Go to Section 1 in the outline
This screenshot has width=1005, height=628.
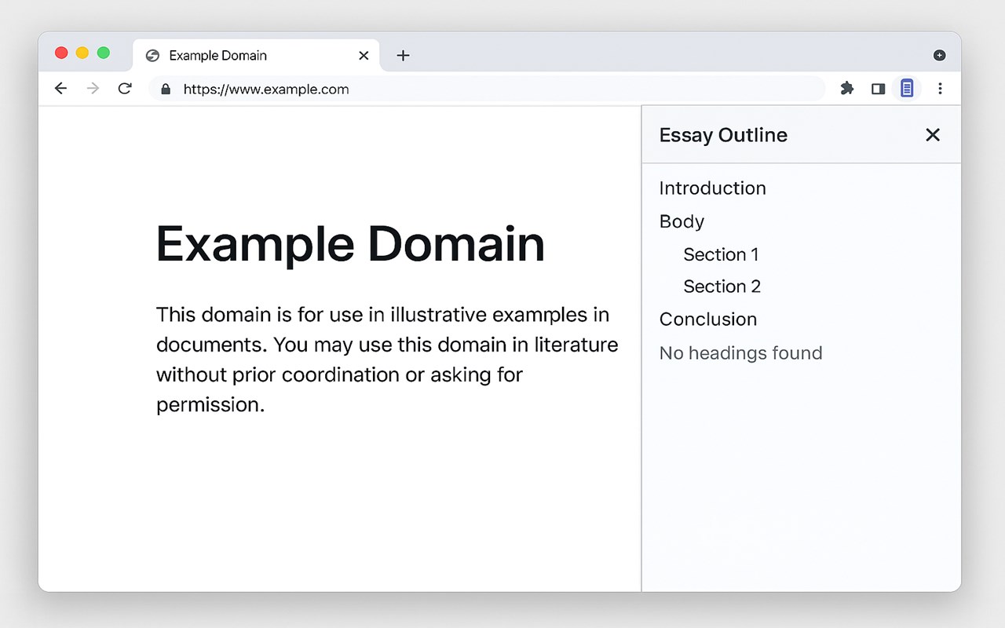coord(721,254)
